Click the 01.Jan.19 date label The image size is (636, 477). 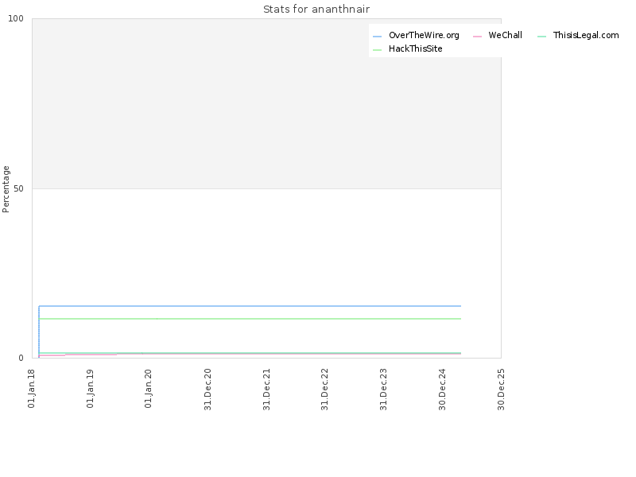91,389
